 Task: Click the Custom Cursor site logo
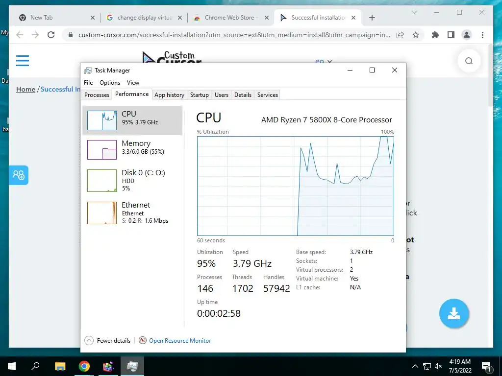tap(172, 57)
